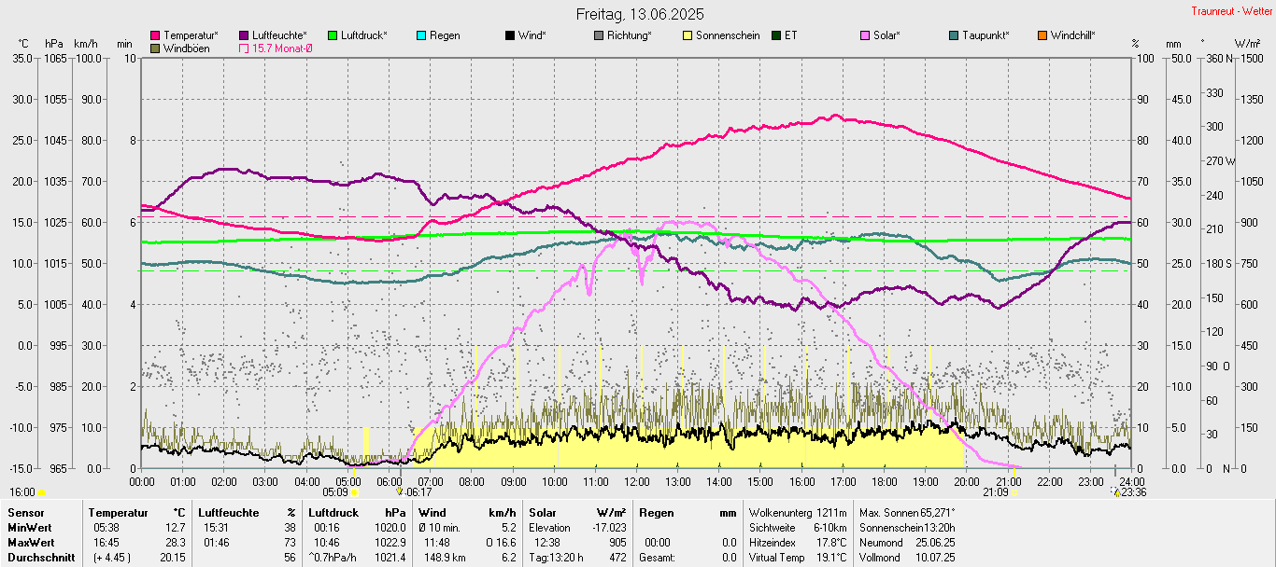Click the maximum pressure value 1022.9
Screen dimensions: 1276x567
390,543
